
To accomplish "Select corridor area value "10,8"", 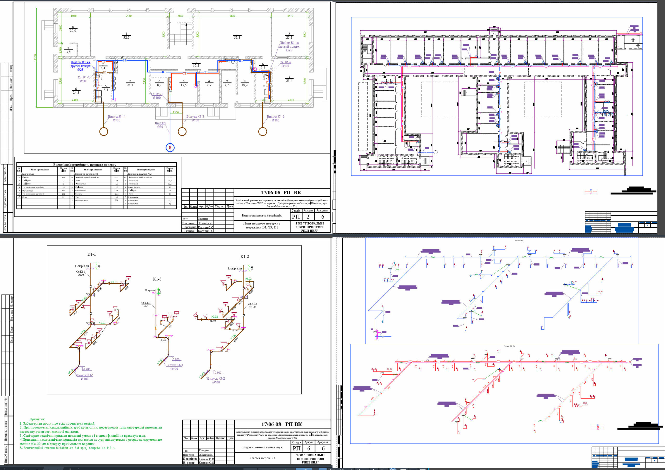I will click(196, 66).
